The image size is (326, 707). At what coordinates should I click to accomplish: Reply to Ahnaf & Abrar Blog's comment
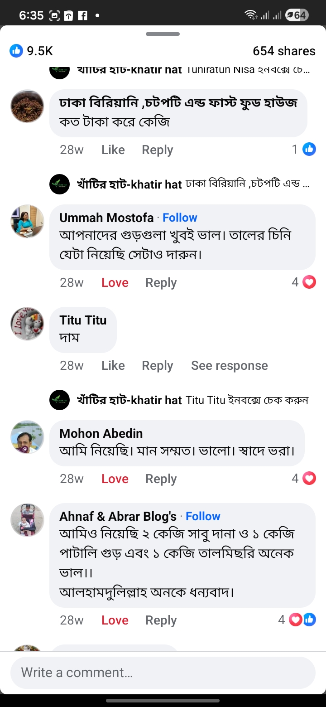pyautogui.click(x=161, y=620)
